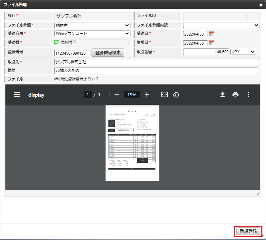Open the PDF viewer sidebar menu icon
Viewport: 266px width, 240px height.
(x=17, y=95)
